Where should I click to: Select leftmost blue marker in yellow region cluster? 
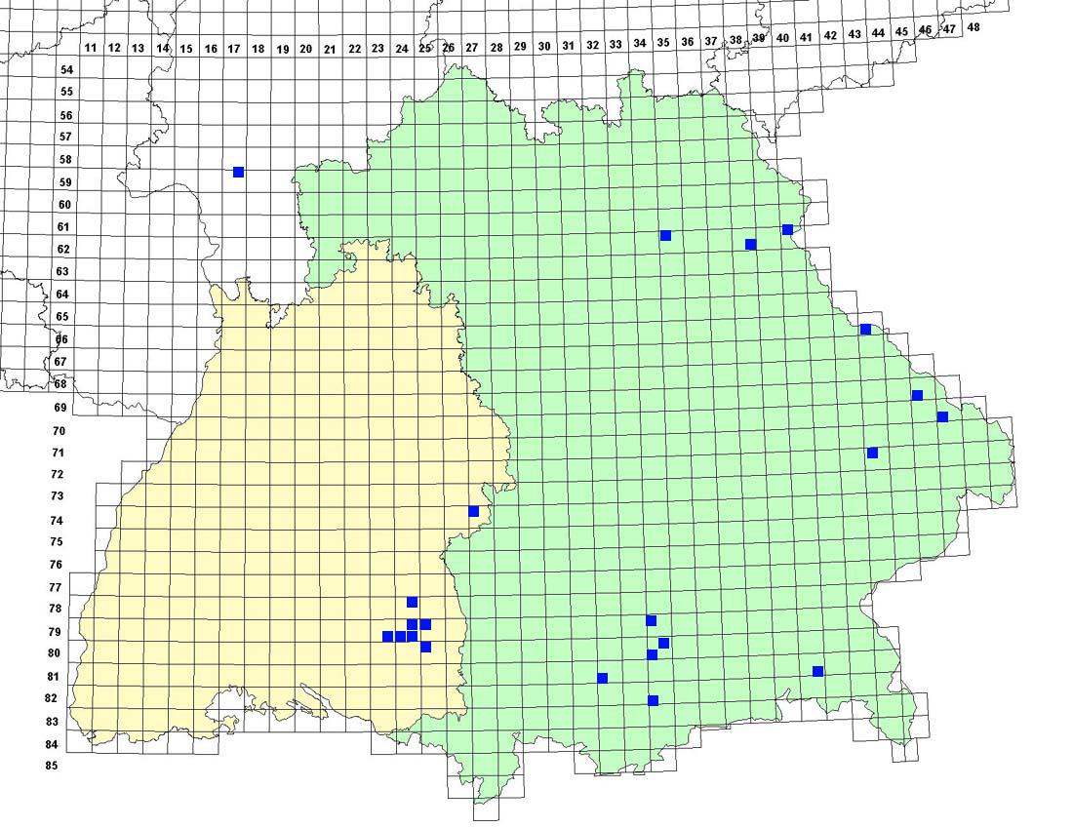[388, 637]
